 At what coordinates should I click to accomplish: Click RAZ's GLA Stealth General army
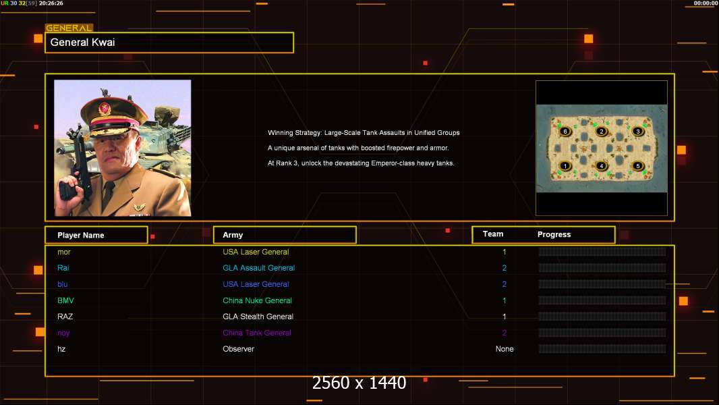(x=258, y=317)
